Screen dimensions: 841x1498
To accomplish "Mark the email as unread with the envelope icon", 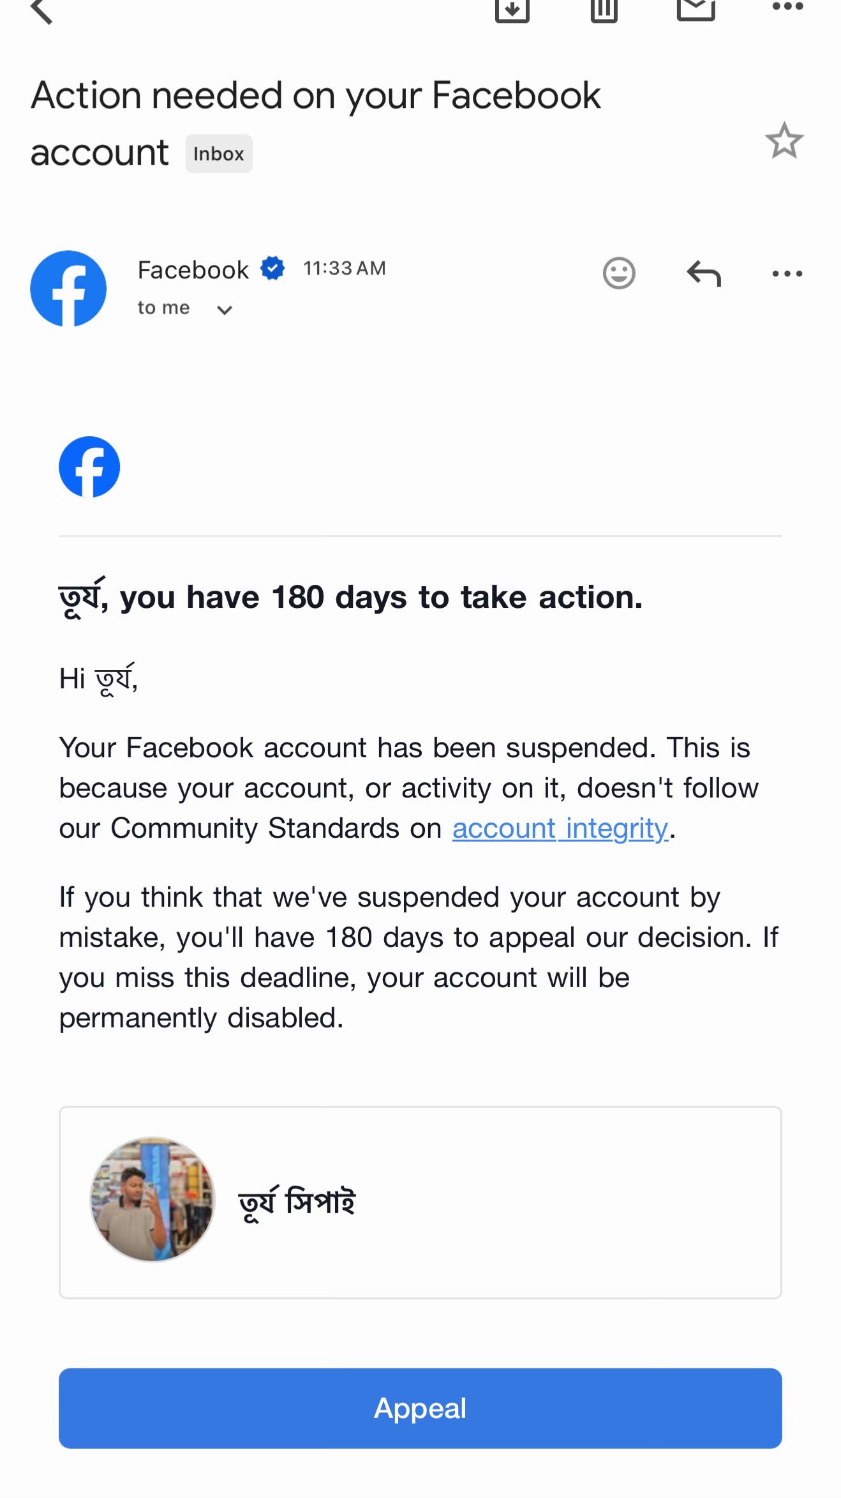I will [x=696, y=9].
